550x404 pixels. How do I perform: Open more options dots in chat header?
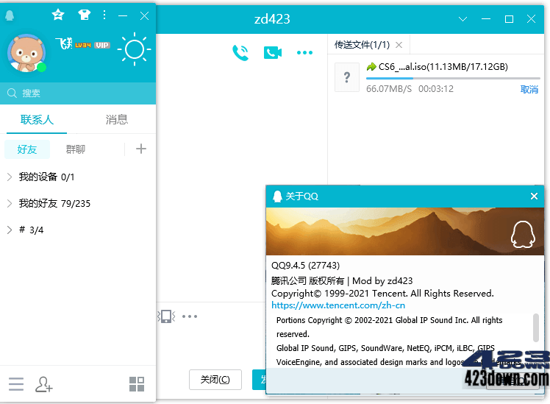(304, 53)
